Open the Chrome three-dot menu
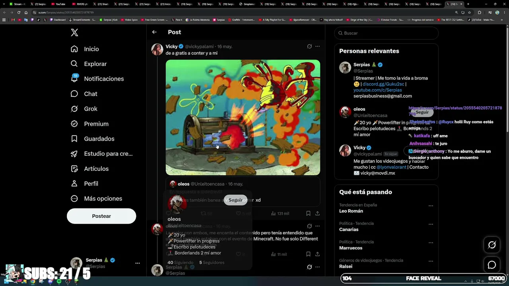 tap(504, 12)
